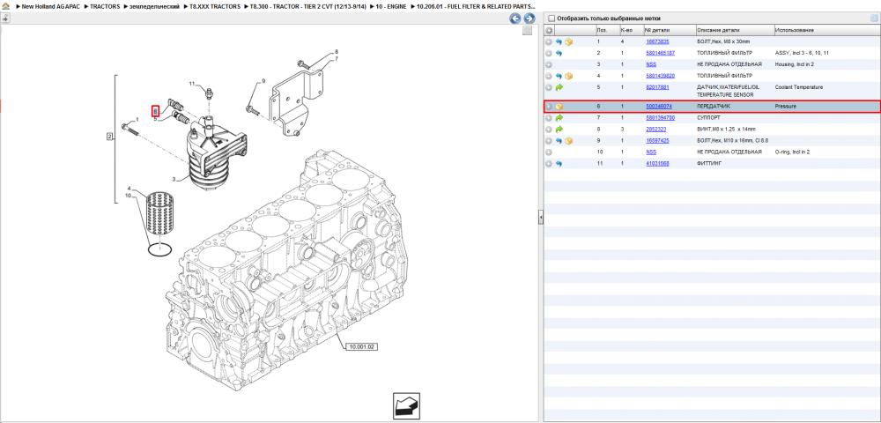Viewport: 881px width, 423px height.
Task: Add part 5801465187 using its plus icon
Action: (549, 53)
